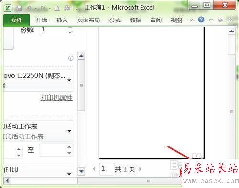239x188 pixels.
Task: Close the workbook with the ribbon X icon
Action: 231,20
